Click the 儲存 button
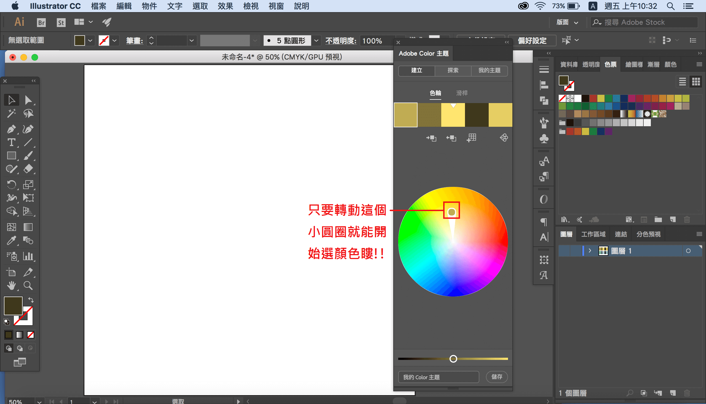This screenshot has width=706, height=404. (x=496, y=377)
